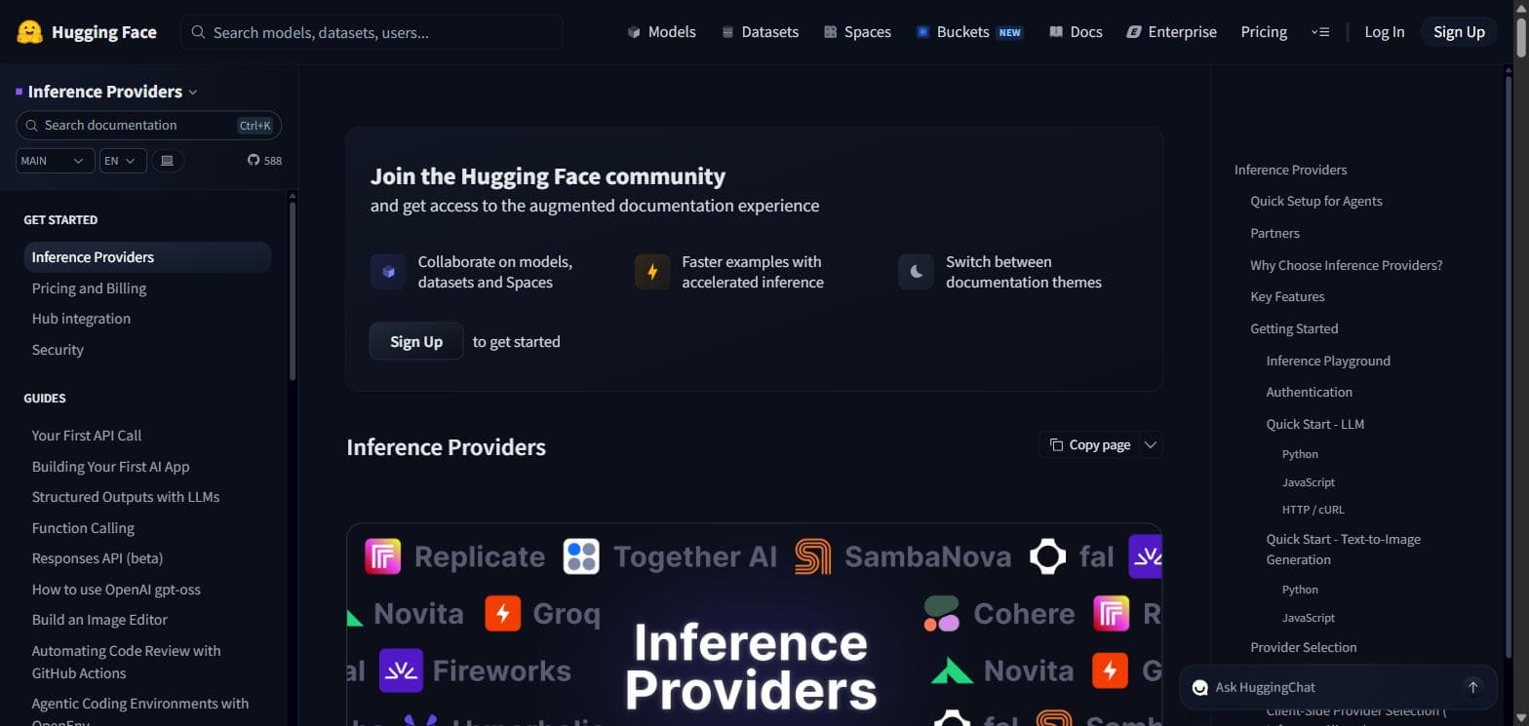Click the Sign Up button in navbar

[x=1459, y=32]
